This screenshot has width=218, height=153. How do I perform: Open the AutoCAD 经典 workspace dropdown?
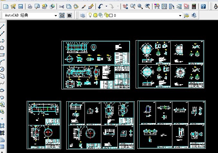pyautogui.click(x=30, y=15)
